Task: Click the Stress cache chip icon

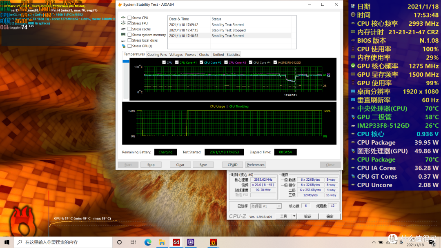Action: (123, 29)
